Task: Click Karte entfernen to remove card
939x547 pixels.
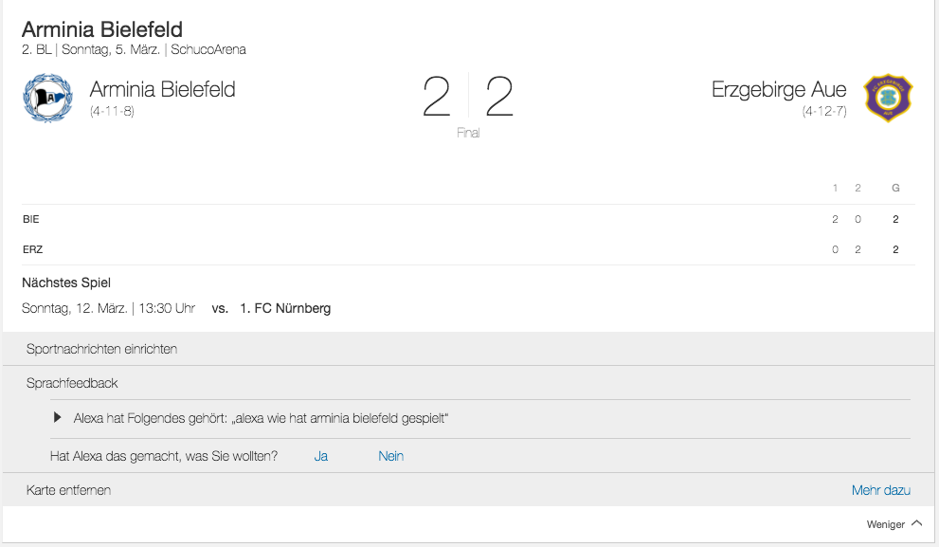Action: pos(68,490)
